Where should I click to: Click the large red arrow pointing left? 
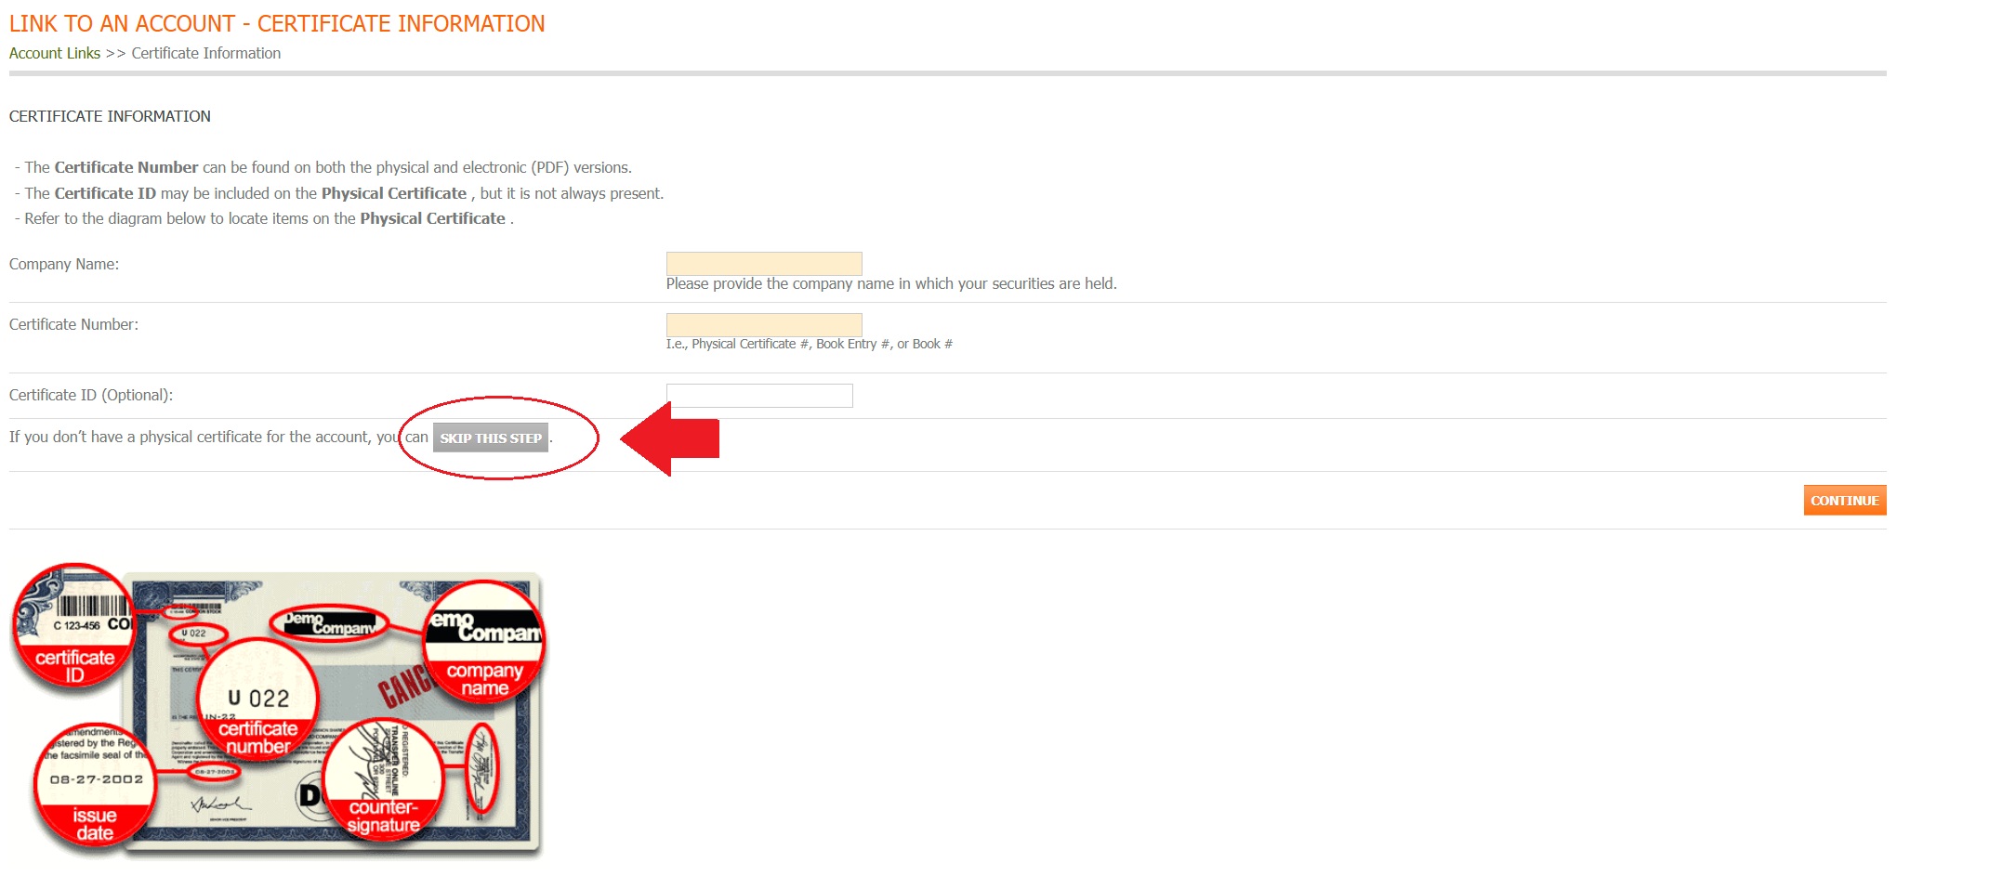point(671,438)
